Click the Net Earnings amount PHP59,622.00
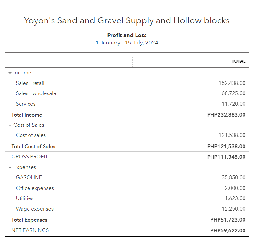 pyautogui.click(x=228, y=230)
